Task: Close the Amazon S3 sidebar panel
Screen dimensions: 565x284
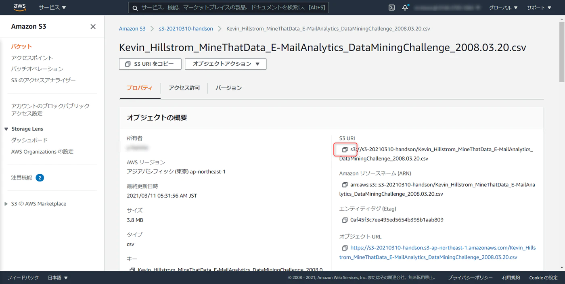Action: click(x=93, y=27)
